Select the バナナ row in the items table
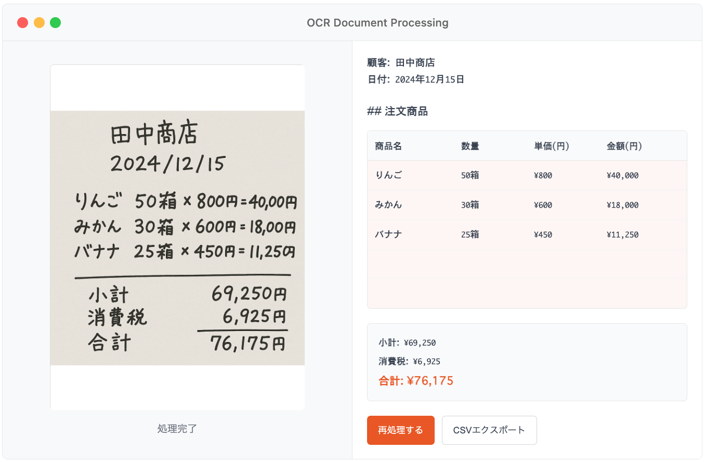The height and width of the screenshot is (462, 705). (x=527, y=234)
